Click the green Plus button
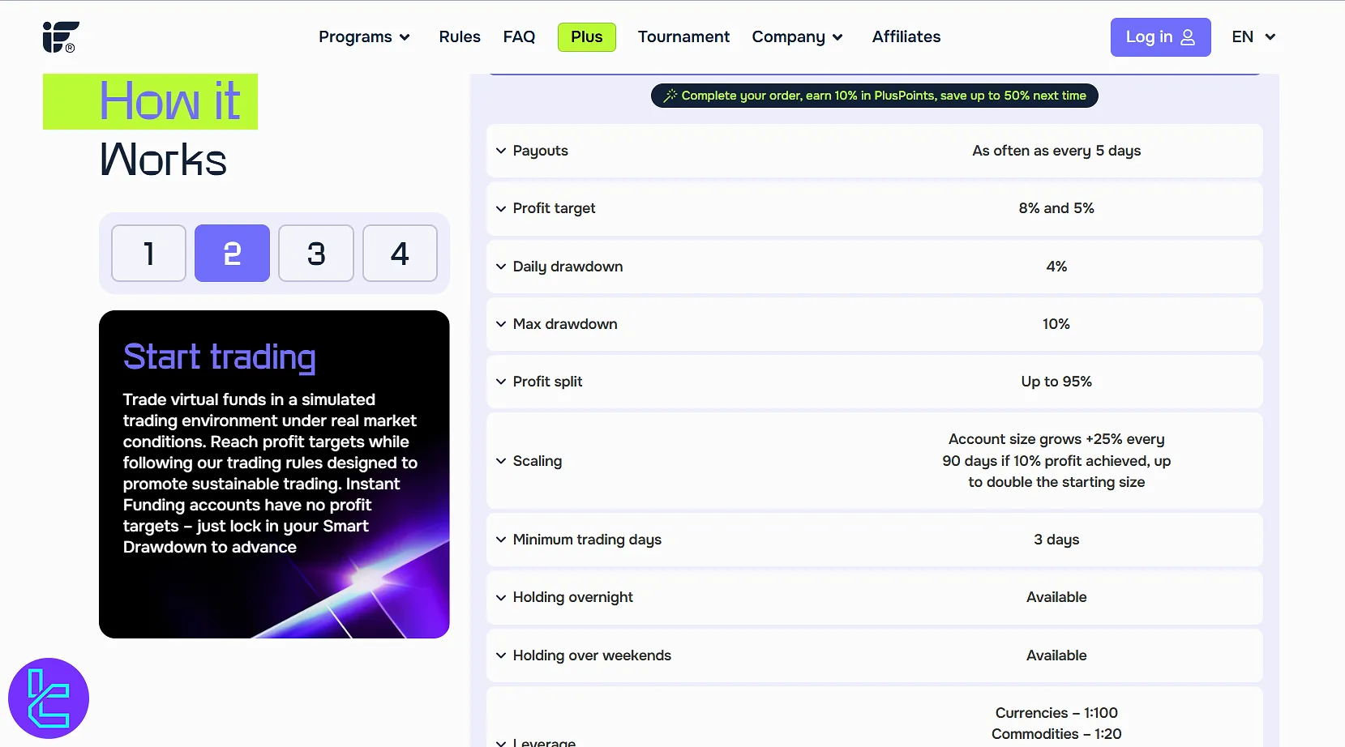 (587, 36)
